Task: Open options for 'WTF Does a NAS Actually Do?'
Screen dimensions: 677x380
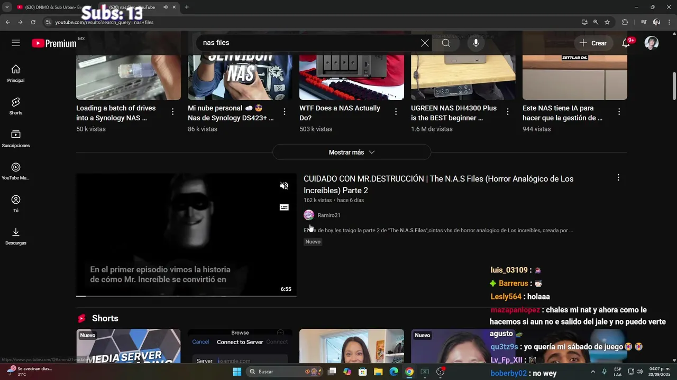Action: coord(396,111)
